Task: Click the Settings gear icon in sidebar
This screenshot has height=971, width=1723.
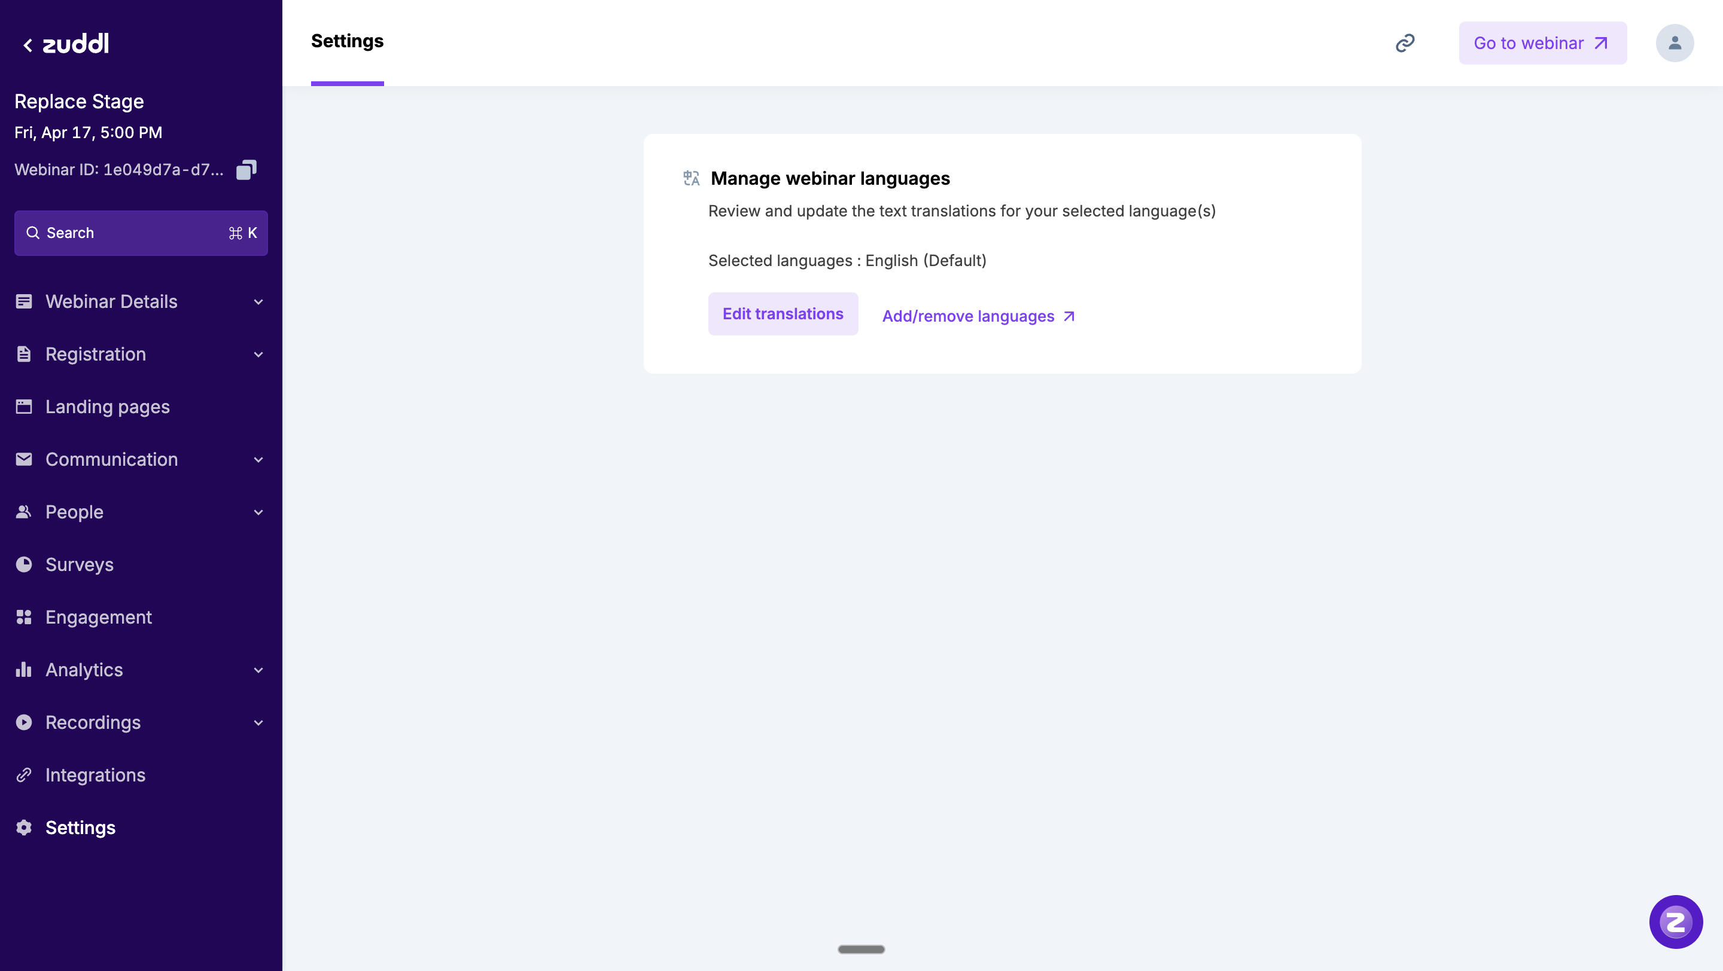Action: point(24,828)
